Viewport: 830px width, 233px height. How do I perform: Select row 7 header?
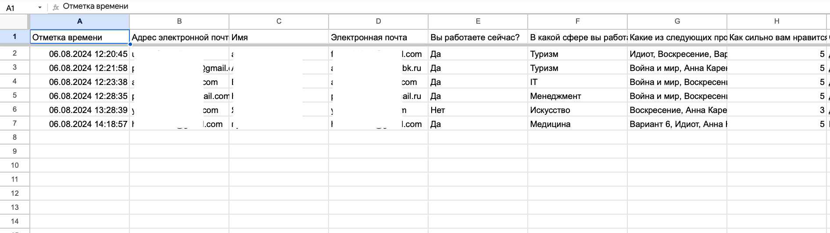coord(14,124)
